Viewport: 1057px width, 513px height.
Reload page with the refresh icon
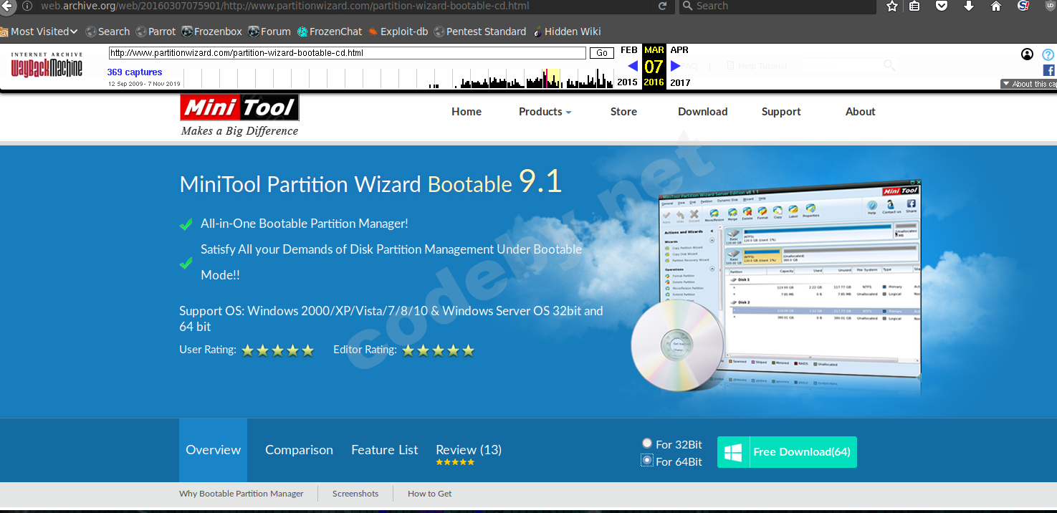click(x=663, y=6)
